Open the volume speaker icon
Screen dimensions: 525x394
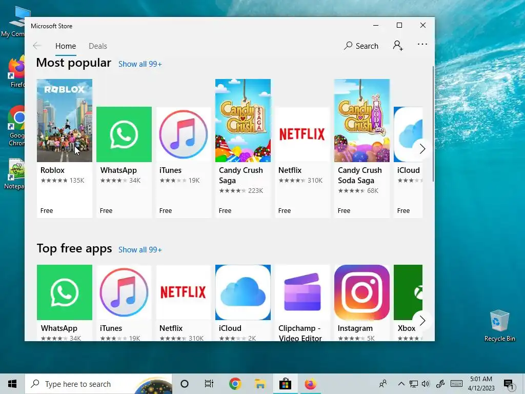click(x=426, y=384)
